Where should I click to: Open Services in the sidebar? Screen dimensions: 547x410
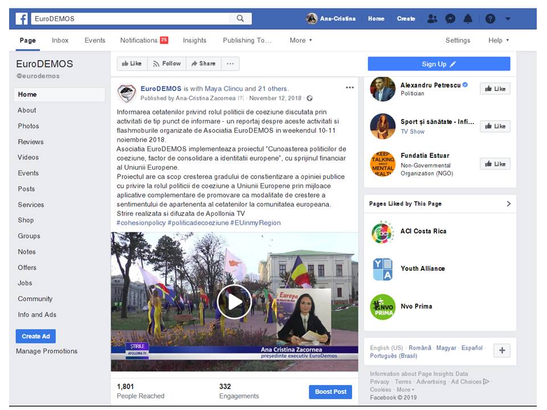pyautogui.click(x=31, y=205)
